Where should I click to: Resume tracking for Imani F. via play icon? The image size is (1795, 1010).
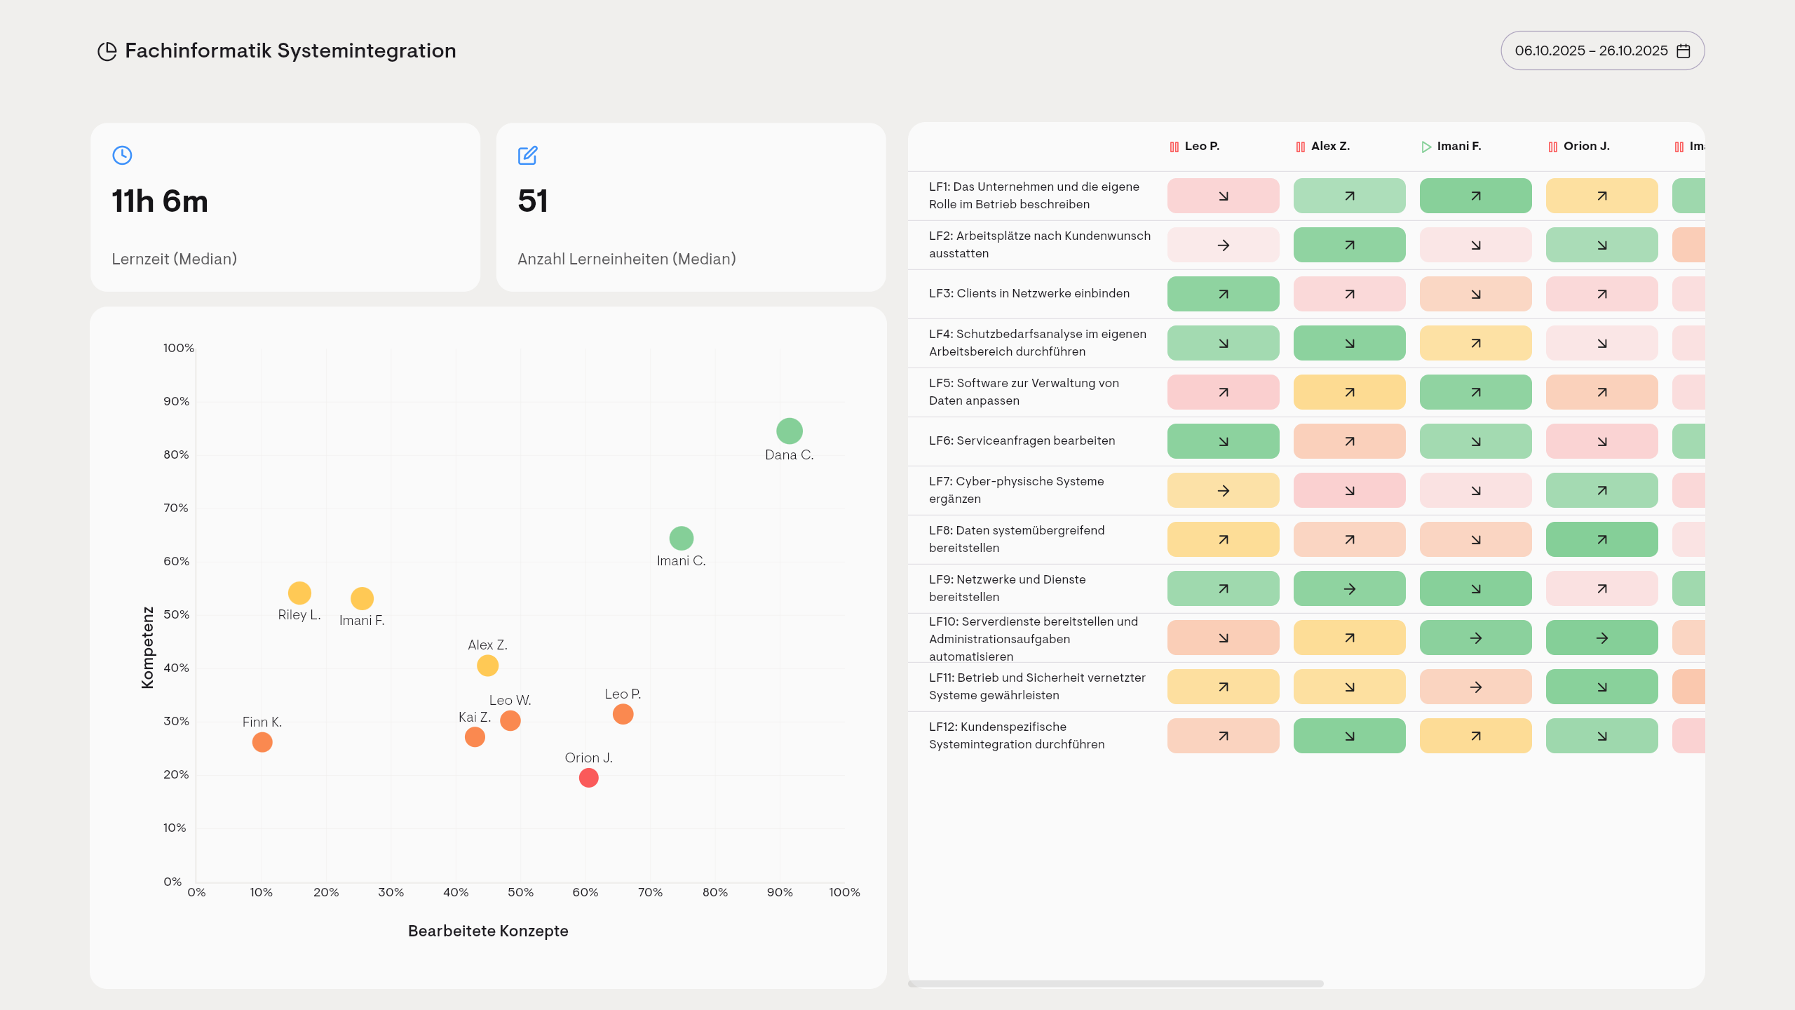(x=1425, y=147)
